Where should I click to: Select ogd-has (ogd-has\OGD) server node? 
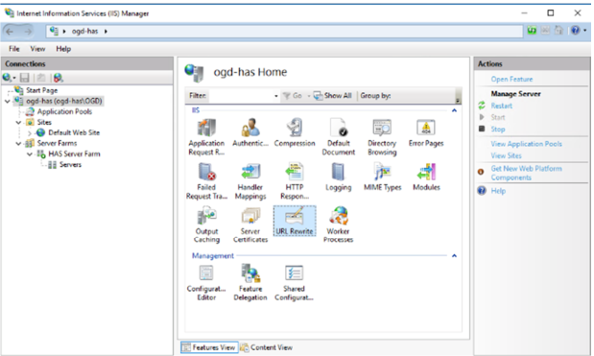click(64, 101)
